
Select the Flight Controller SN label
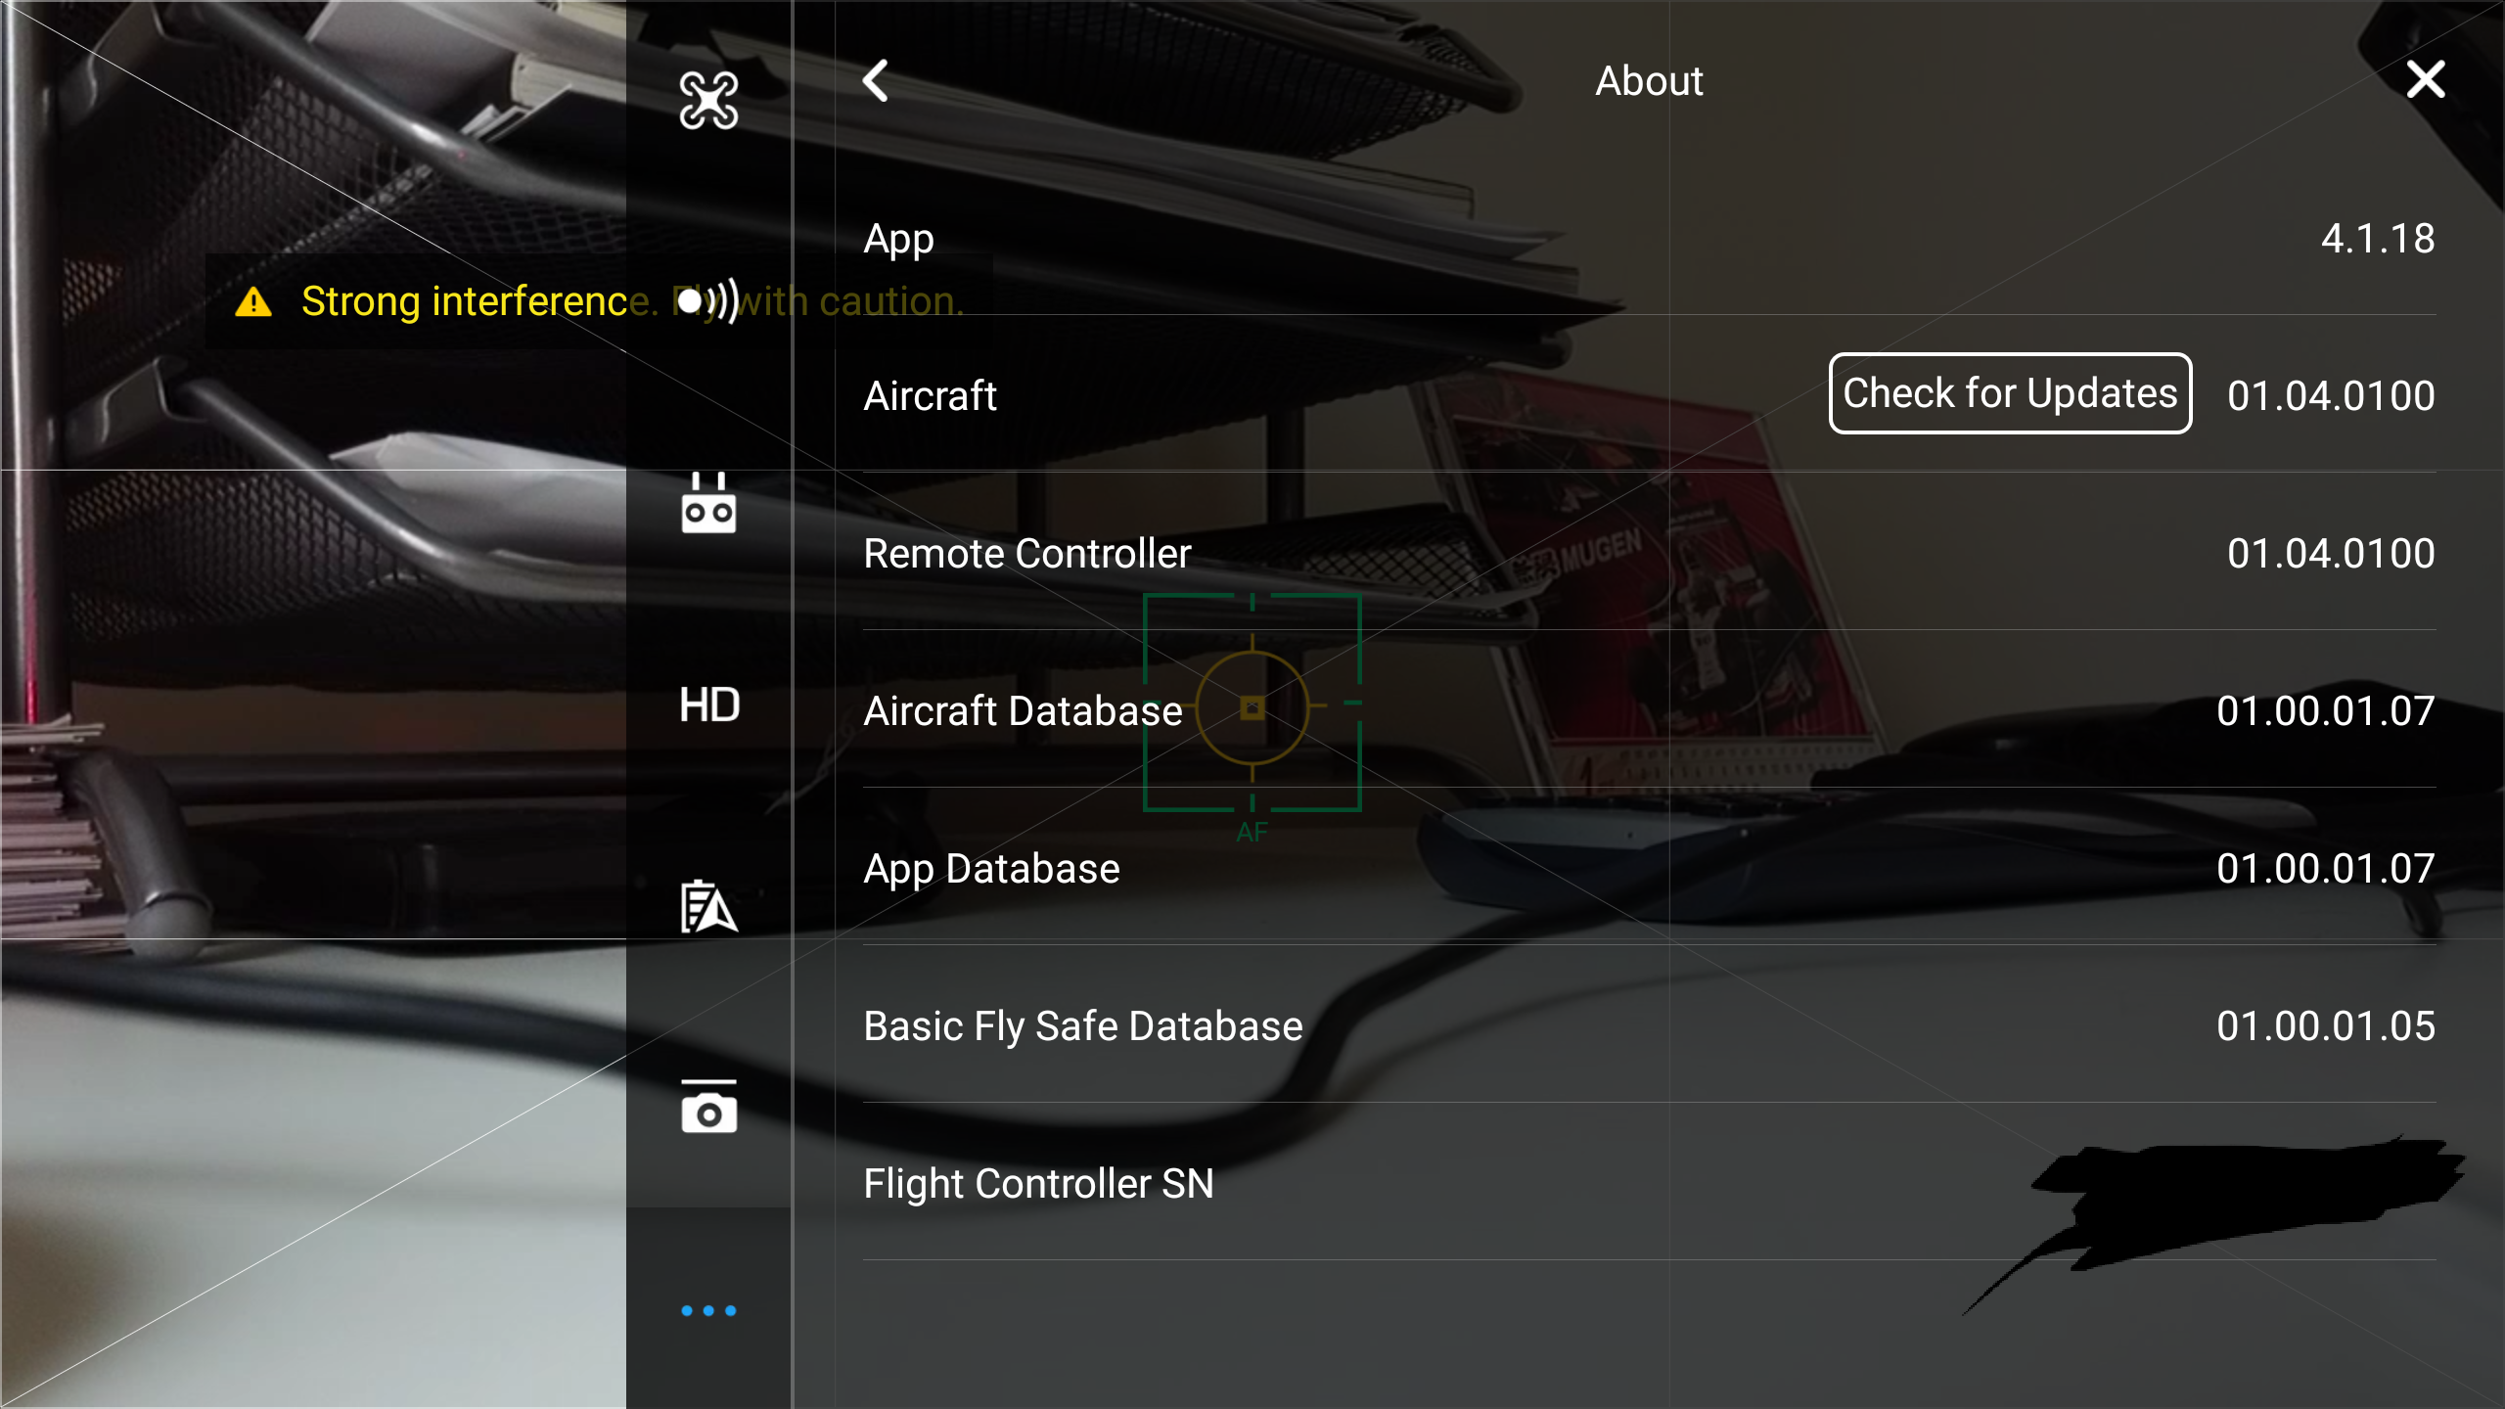pyautogui.click(x=1038, y=1184)
